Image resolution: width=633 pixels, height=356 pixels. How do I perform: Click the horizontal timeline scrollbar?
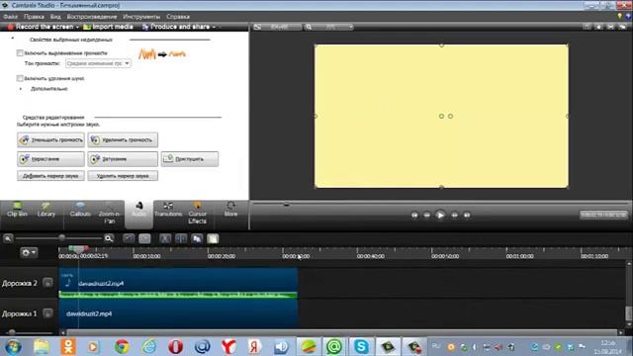pyautogui.click(x=341, y=332)
